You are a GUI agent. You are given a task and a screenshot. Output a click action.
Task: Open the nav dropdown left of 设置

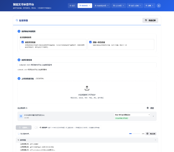135,6
